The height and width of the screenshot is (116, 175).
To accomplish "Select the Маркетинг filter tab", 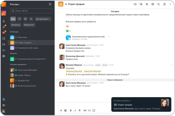I will tap(29, 25).
